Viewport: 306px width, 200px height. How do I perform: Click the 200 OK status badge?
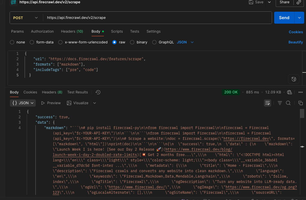tap(231, 92)
